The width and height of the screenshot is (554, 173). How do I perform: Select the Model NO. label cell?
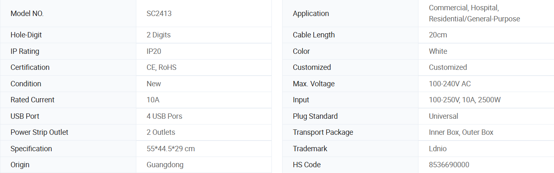tap(68, 14)
